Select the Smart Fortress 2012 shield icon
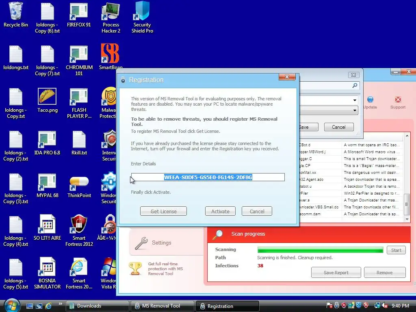Viewport: 416px width, 312px height. [x=79, y=230]
